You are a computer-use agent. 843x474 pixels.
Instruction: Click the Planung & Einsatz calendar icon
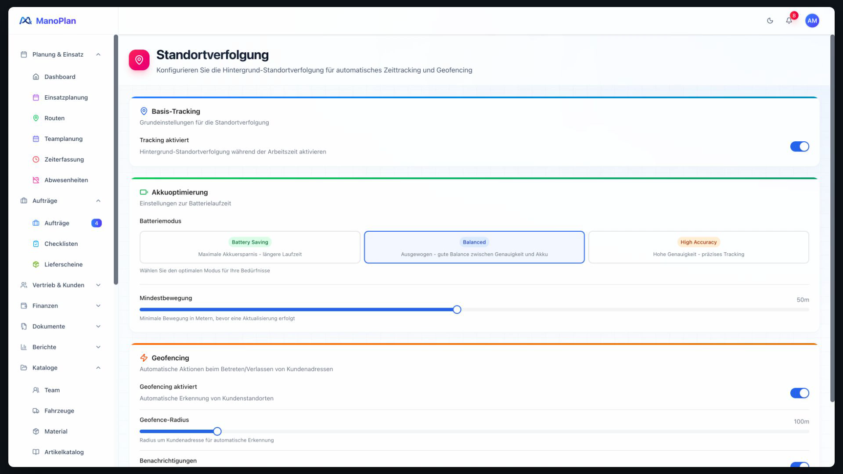(24, 54)
